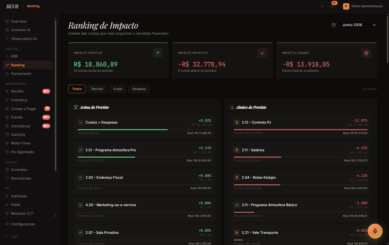Click the Conciliacao sidebar icon
The width and height of the screenshot is (389, 245).
click(x=7, y=126)
